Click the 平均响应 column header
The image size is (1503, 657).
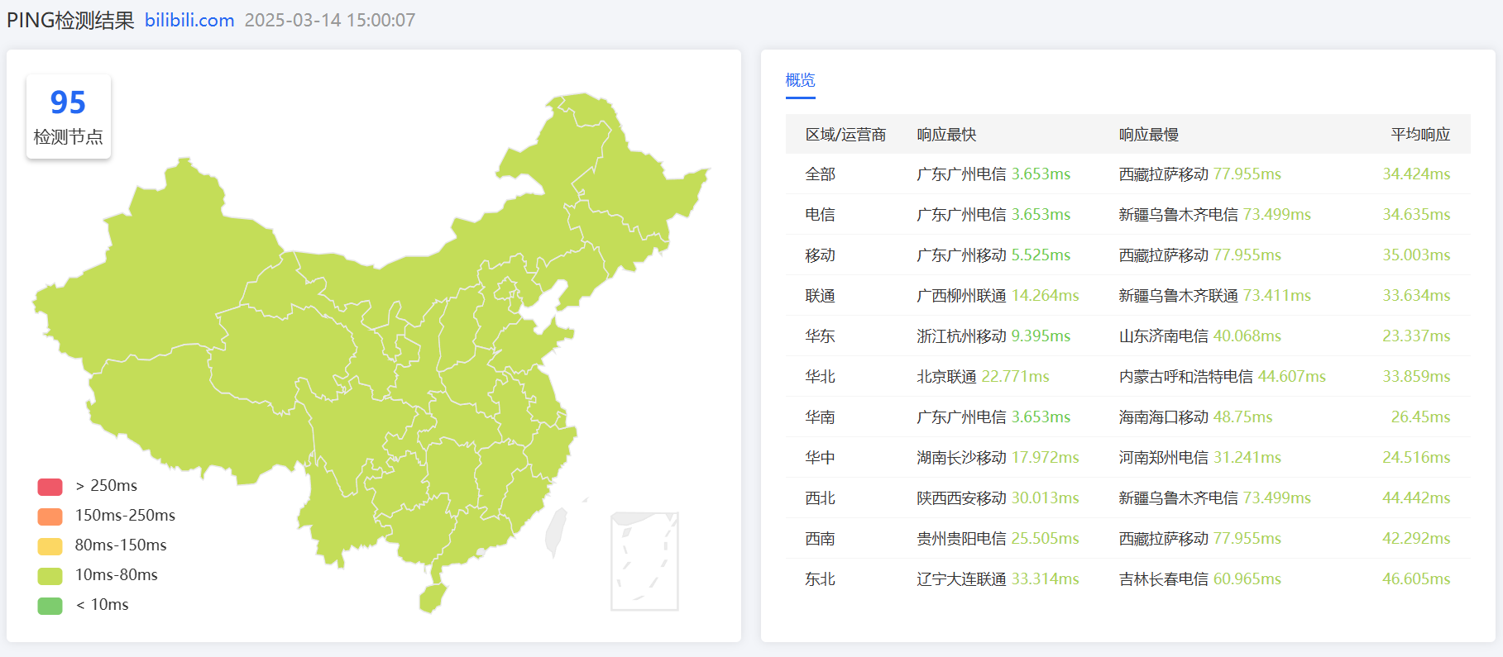[x=1419, y=135]
